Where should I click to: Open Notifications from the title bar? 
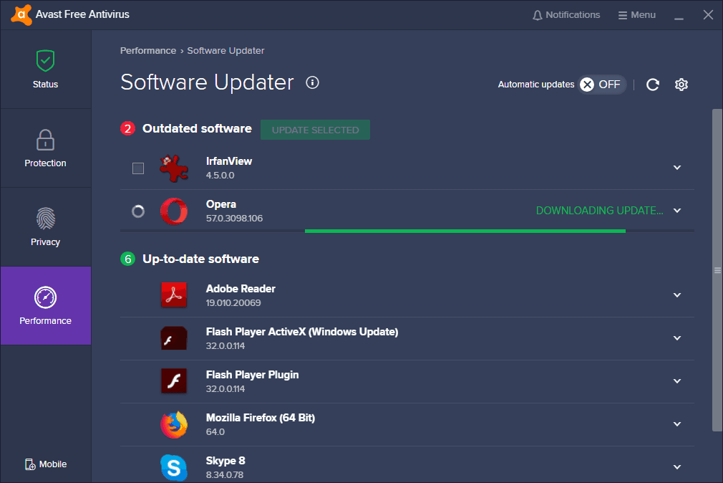coord(566,14)
